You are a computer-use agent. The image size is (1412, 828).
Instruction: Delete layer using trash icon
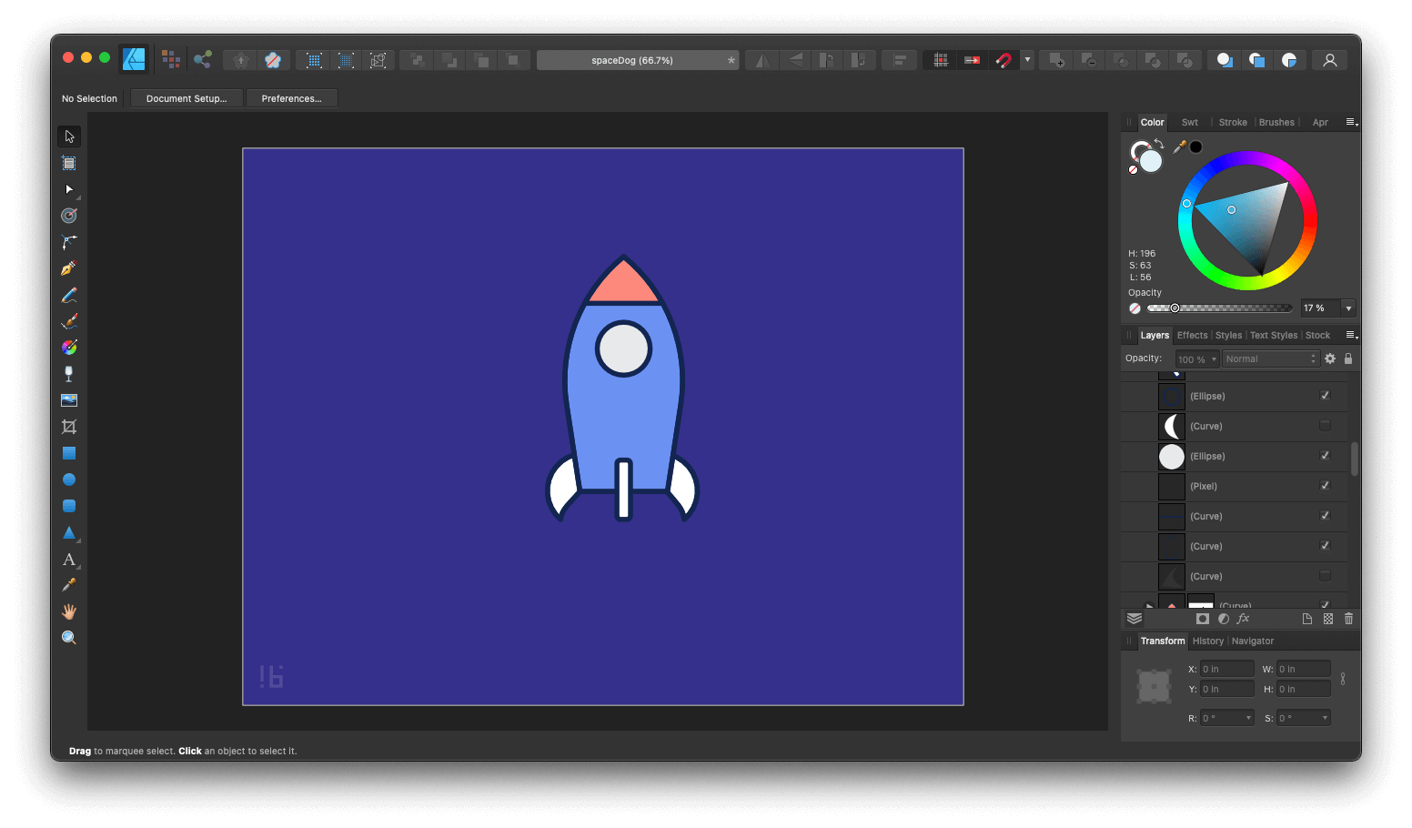1348,619
